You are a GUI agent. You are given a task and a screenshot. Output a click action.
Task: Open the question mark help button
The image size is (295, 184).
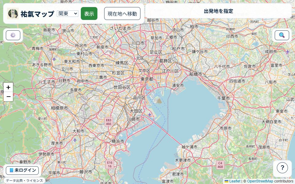(282, 168)
